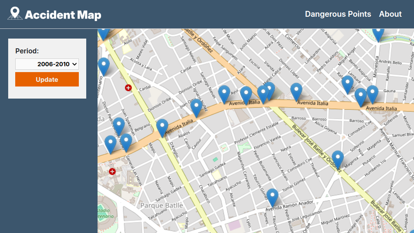The height and width of the screenshot is (233, 414).
Task: Select the front pin where Bulevar meets Avenida Italia
Action: point(263,95)
